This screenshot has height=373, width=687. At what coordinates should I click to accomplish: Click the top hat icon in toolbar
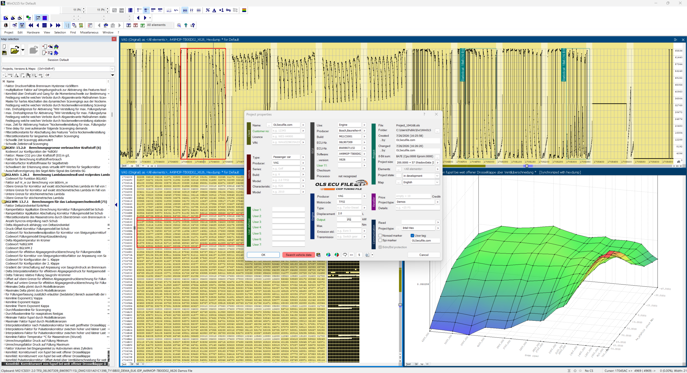pos(6,25)
